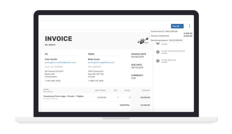Select Current due CA$ 5,000.00 option

[164, 31]
